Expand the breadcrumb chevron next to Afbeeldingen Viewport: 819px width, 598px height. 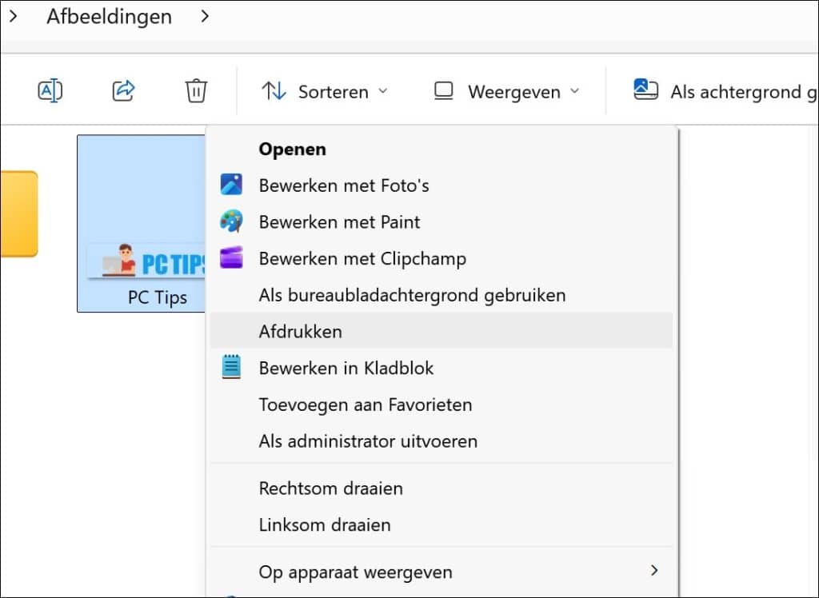[204, 16]
